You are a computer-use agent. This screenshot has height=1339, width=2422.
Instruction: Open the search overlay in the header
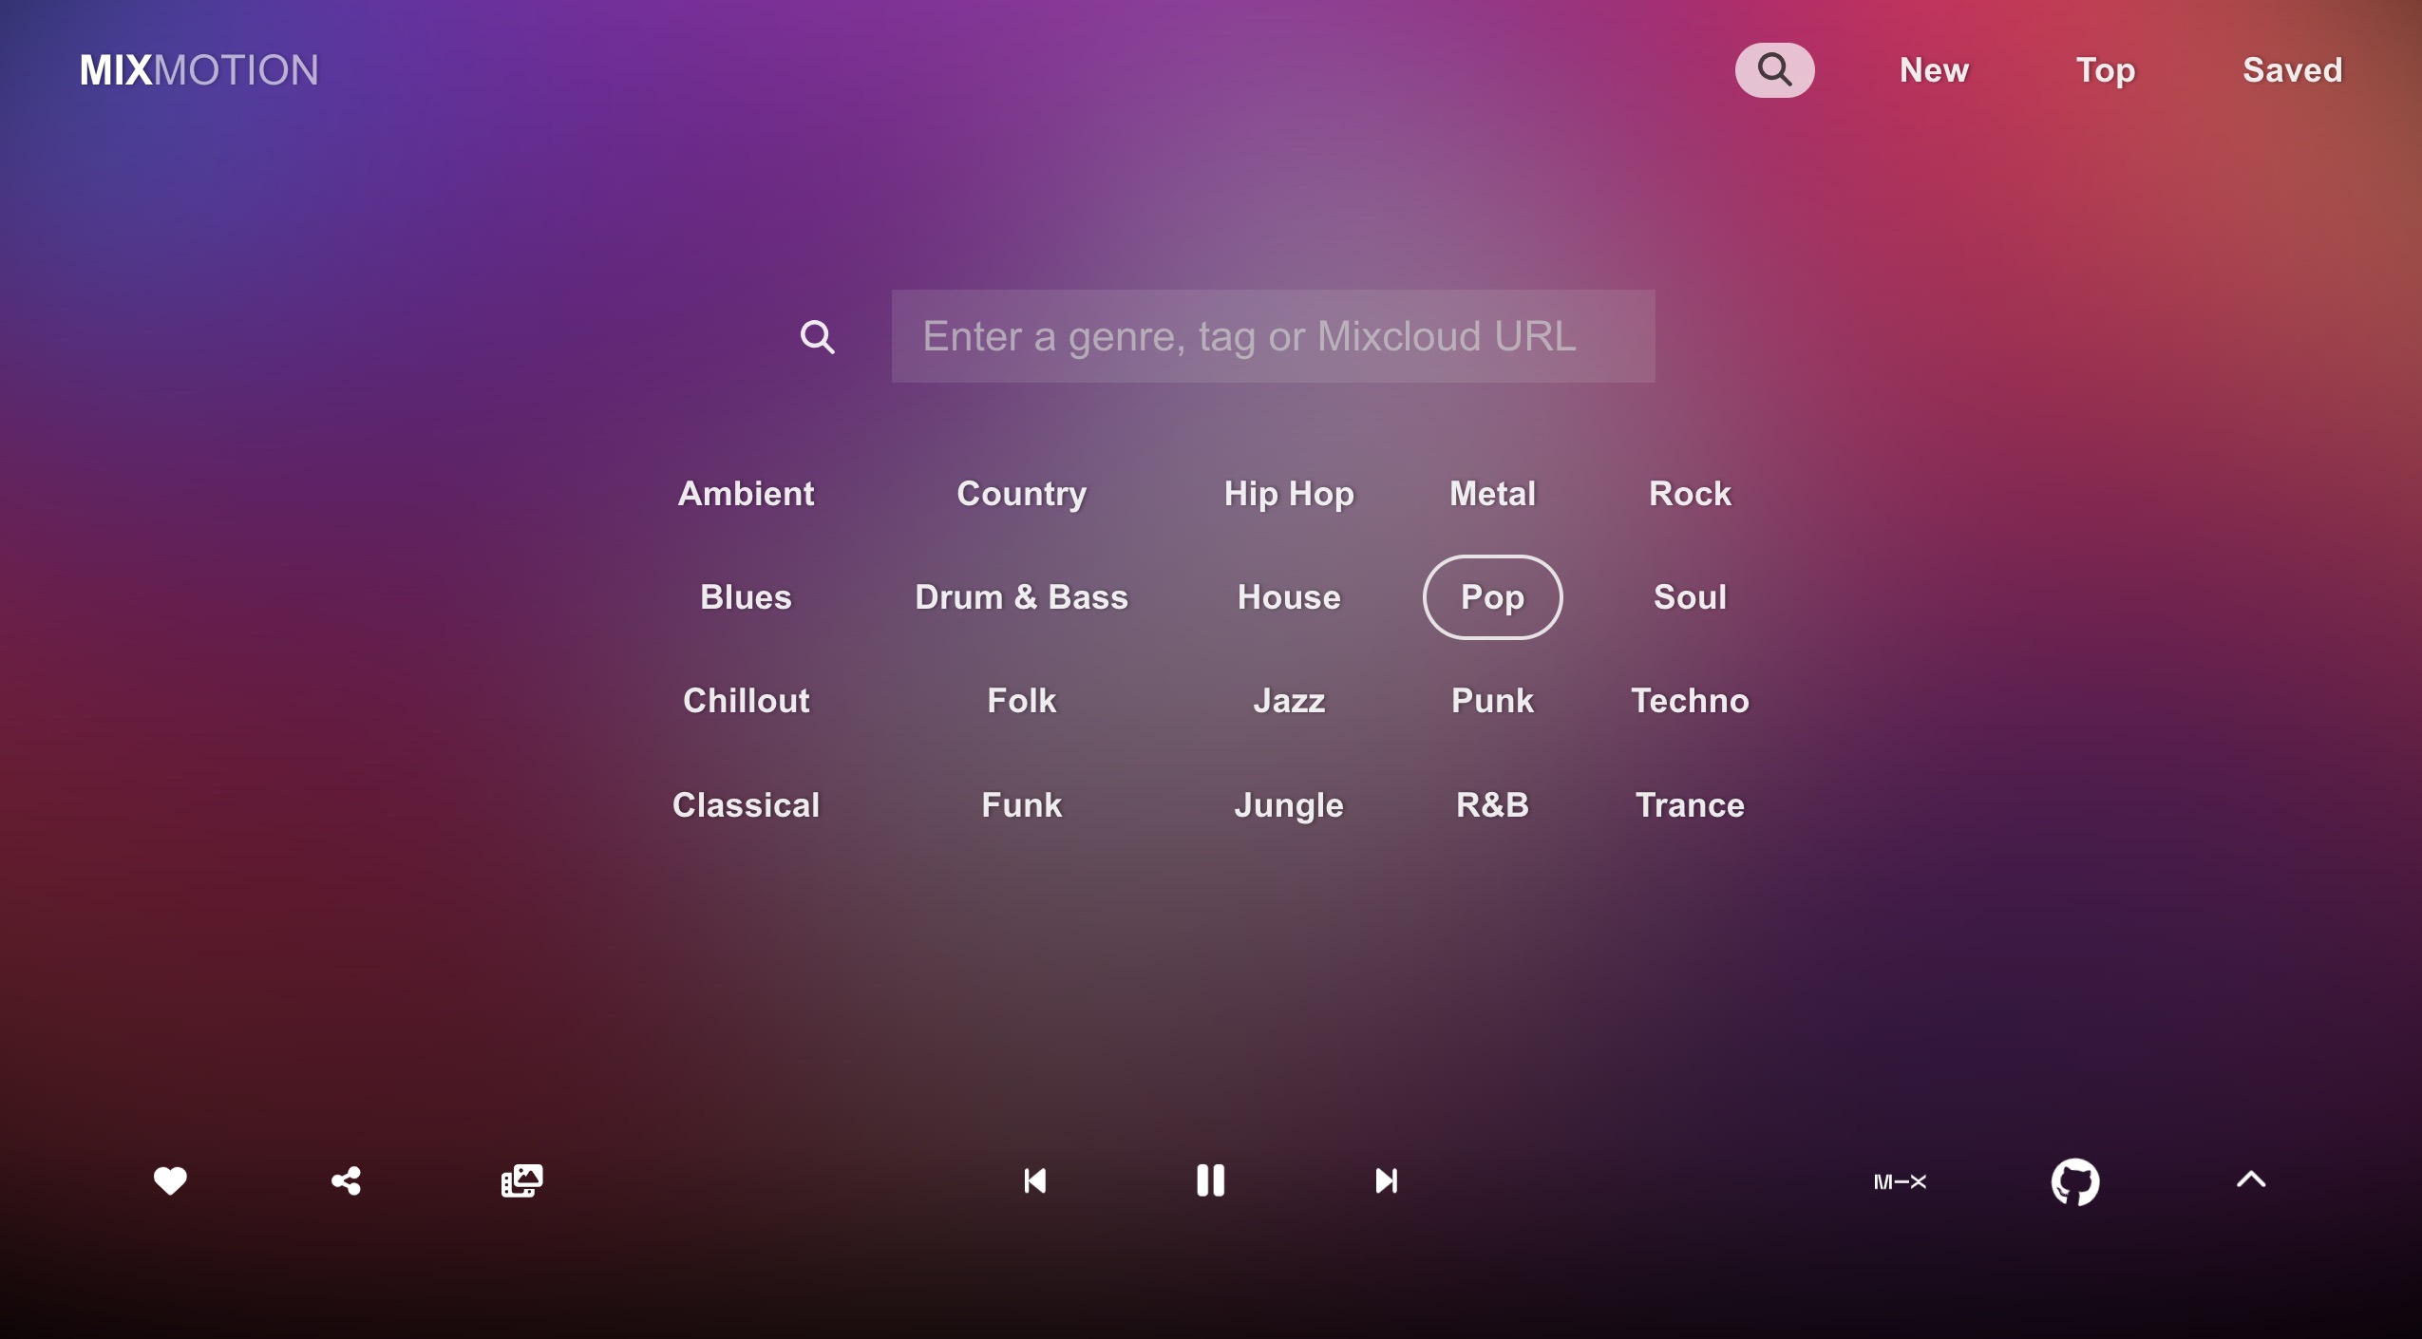pyautogui.click(x=1773, y=69)
